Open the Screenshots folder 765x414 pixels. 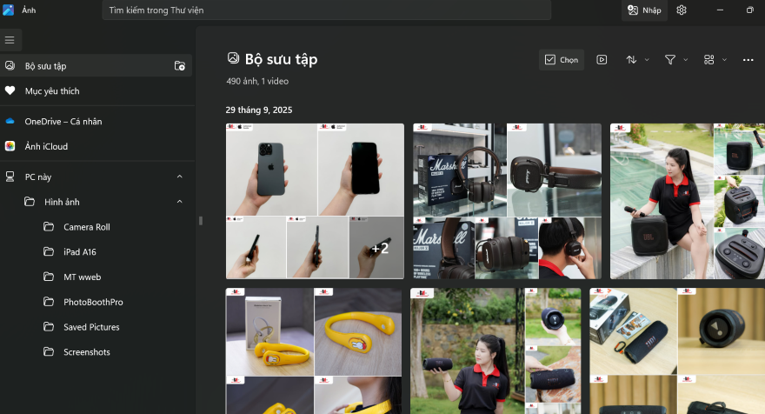86,352
